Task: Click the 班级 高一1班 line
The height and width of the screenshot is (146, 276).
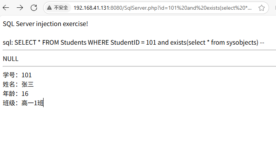Action: 23,103
